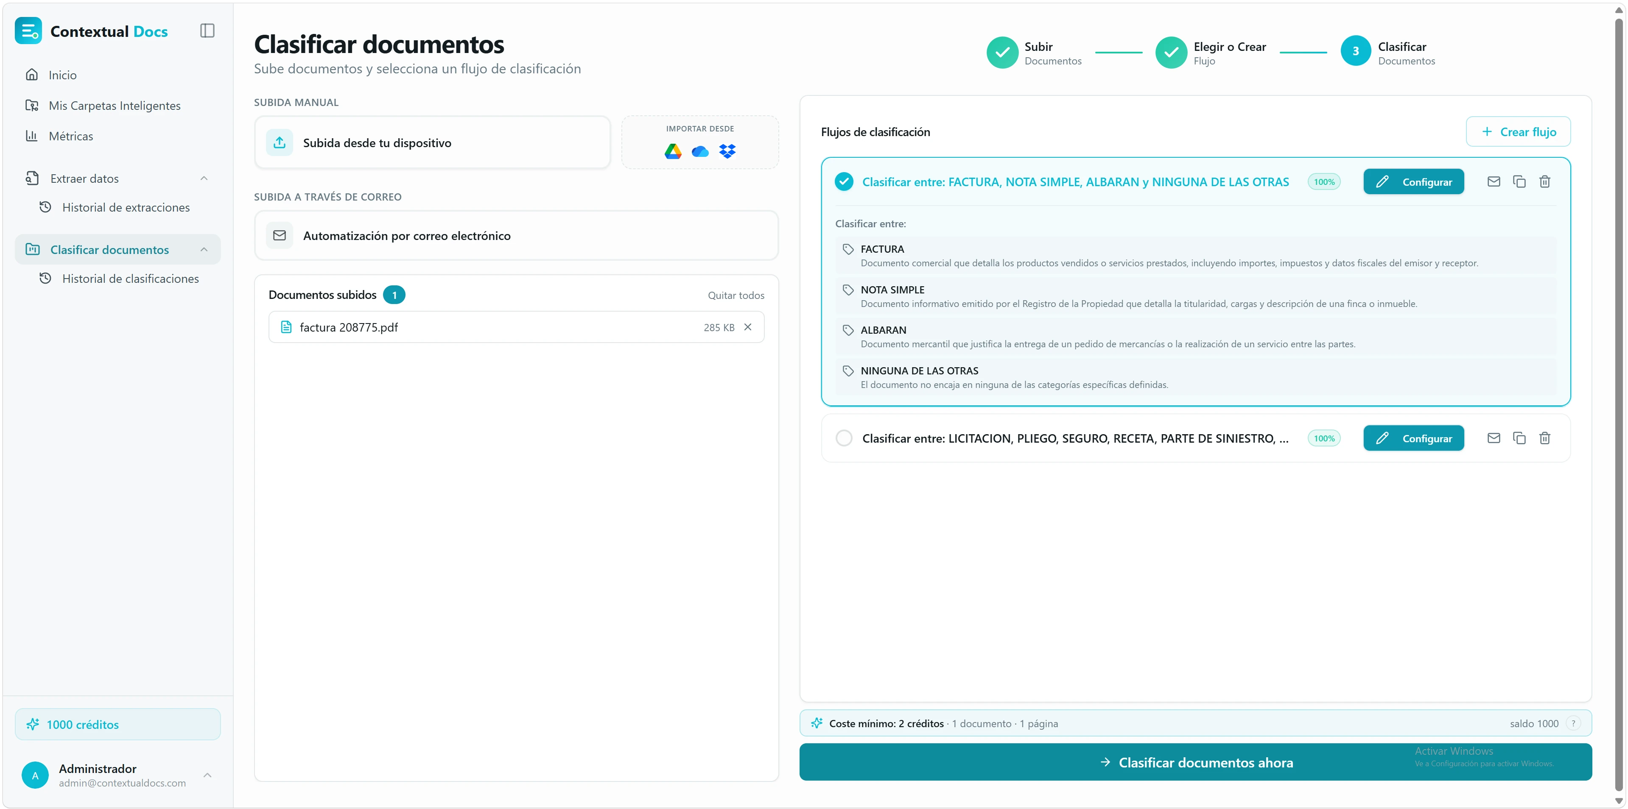The image size is (1628, 809).
Task: Remove factura 208775.pdf with the X icon
Action: coord(748,327)
